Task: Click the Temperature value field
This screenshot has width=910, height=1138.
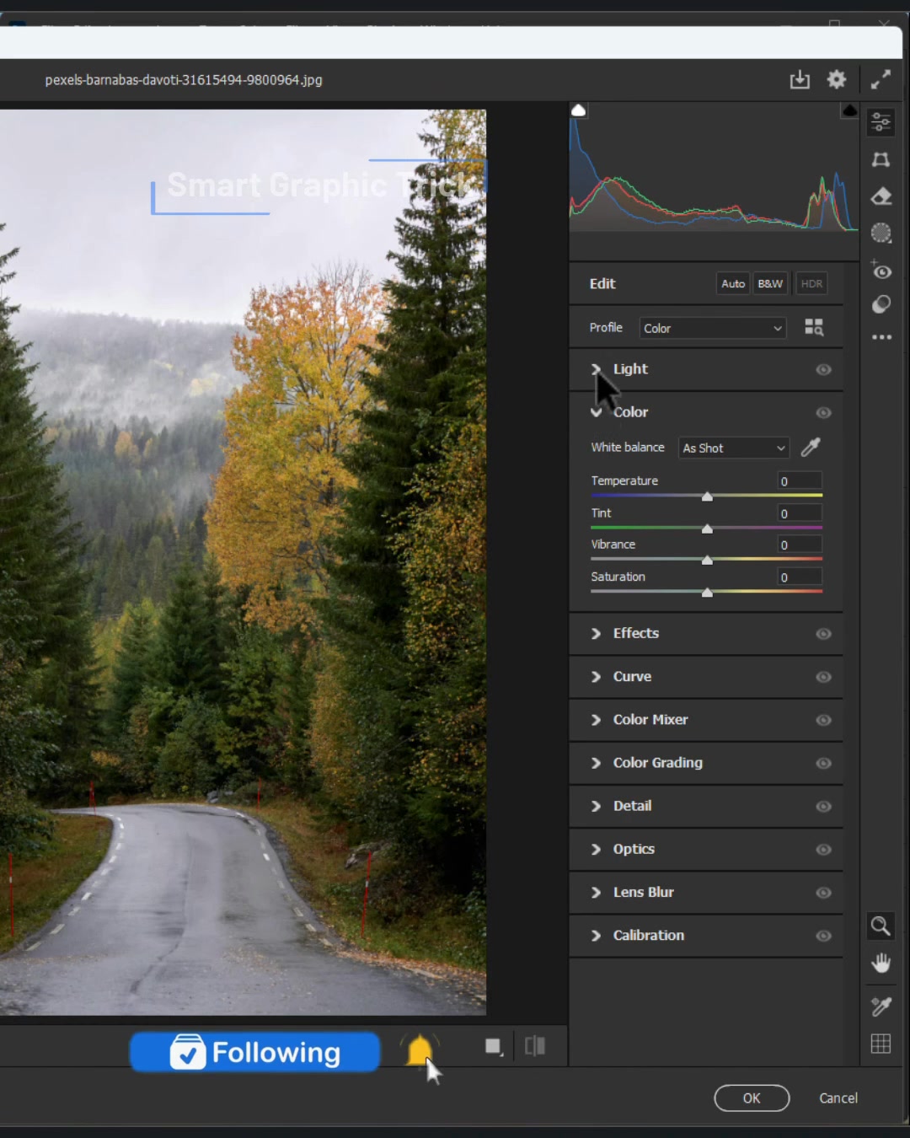Action: click(x=800, y=481)
